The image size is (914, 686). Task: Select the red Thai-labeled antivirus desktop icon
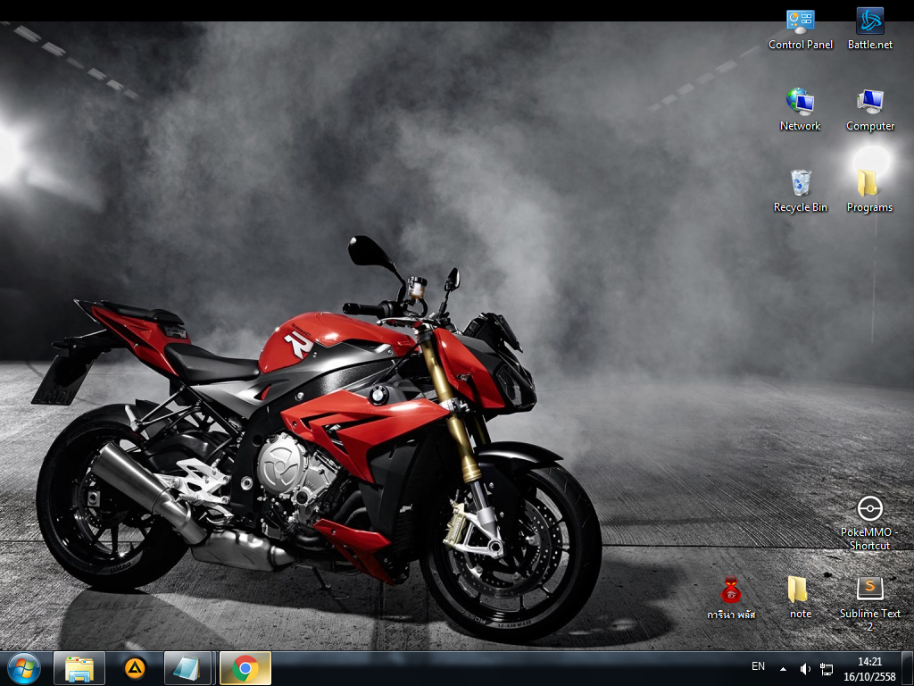[x=731, y=598]
